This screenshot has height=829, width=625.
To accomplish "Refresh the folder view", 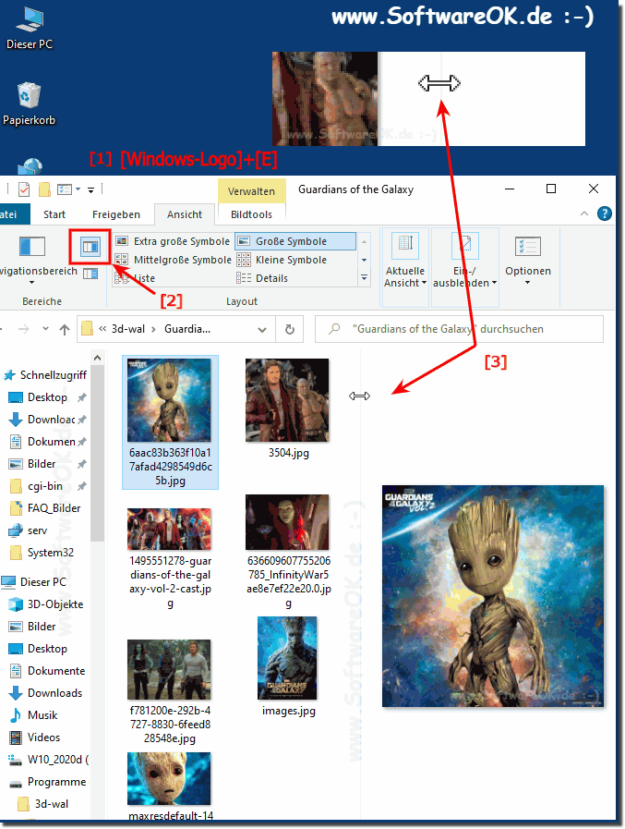I will [290, 329].
